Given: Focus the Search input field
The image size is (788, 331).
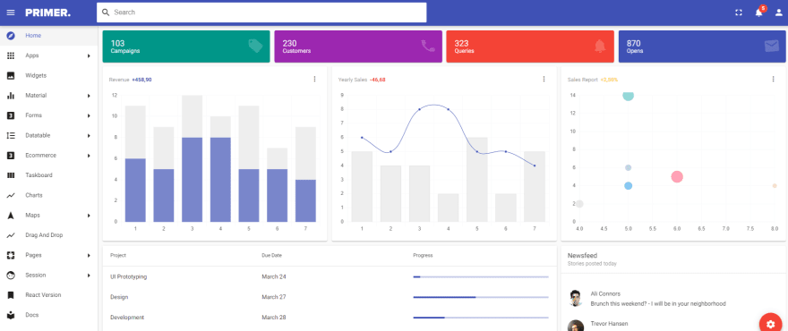Looking at the screenshot, I should tap(261, 13).
